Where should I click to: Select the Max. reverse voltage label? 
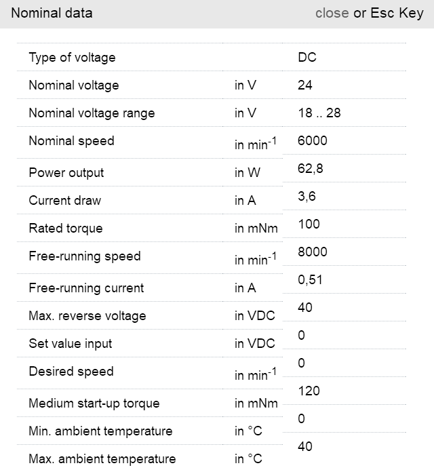(87, 316)
